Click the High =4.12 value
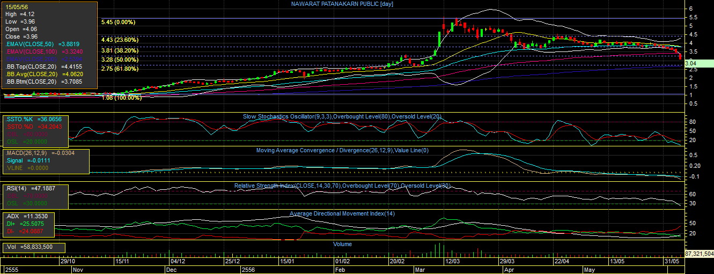Image resolution: width=714 pixels, height=274 pixels. 20,14
